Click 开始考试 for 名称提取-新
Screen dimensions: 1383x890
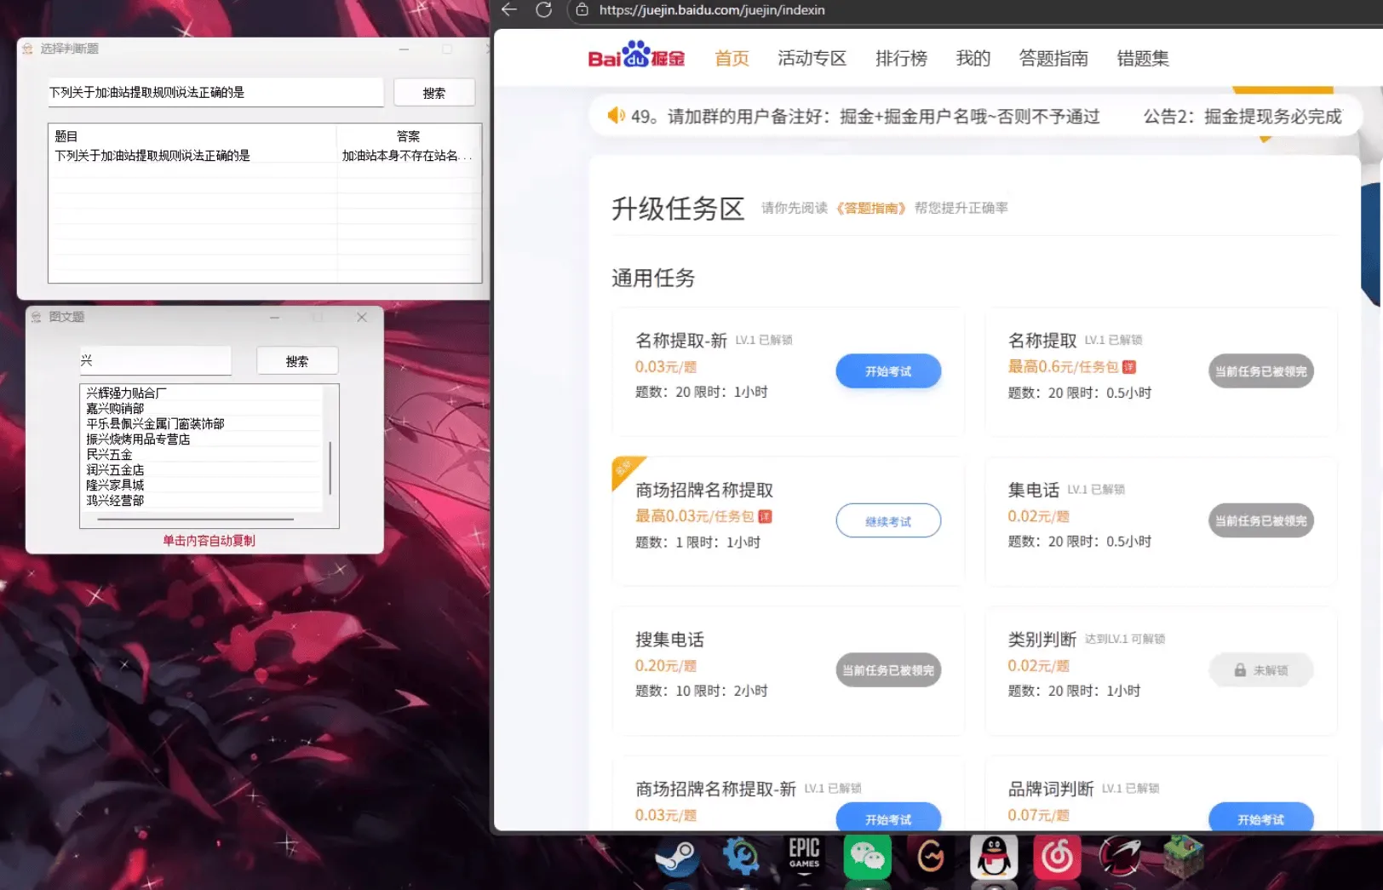[888, 370]
